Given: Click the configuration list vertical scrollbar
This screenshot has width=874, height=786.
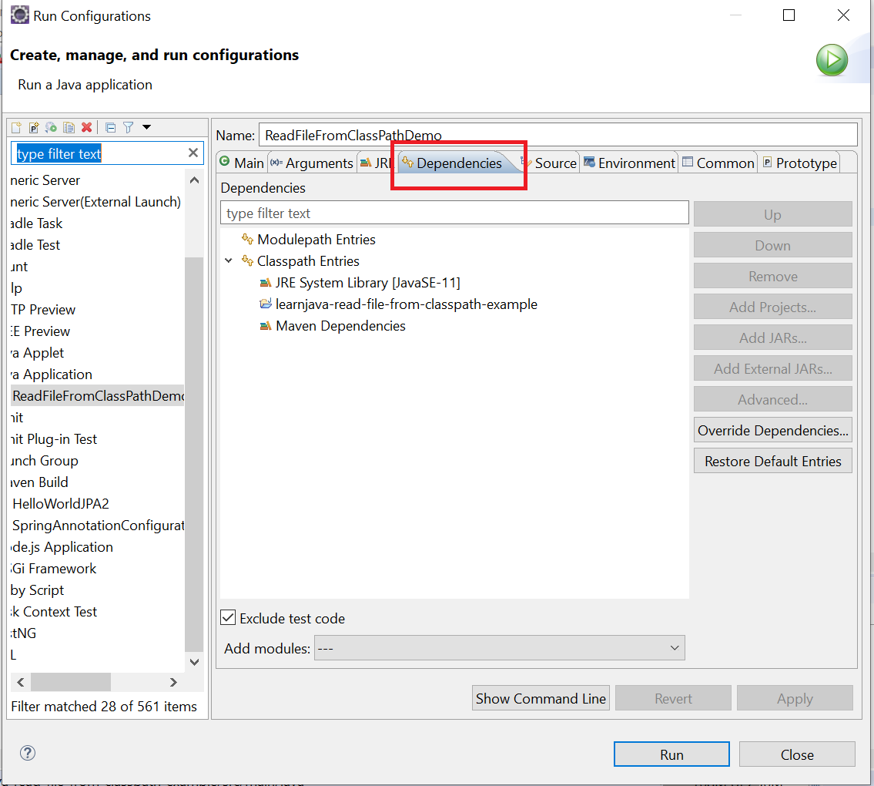Looking at the screenshot, I should [x=195, y=453].
